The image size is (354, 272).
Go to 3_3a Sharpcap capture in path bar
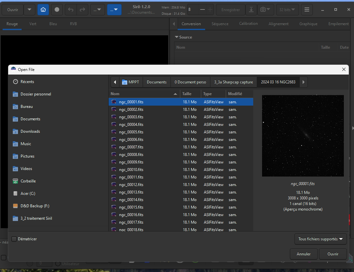tap(234, 82)
